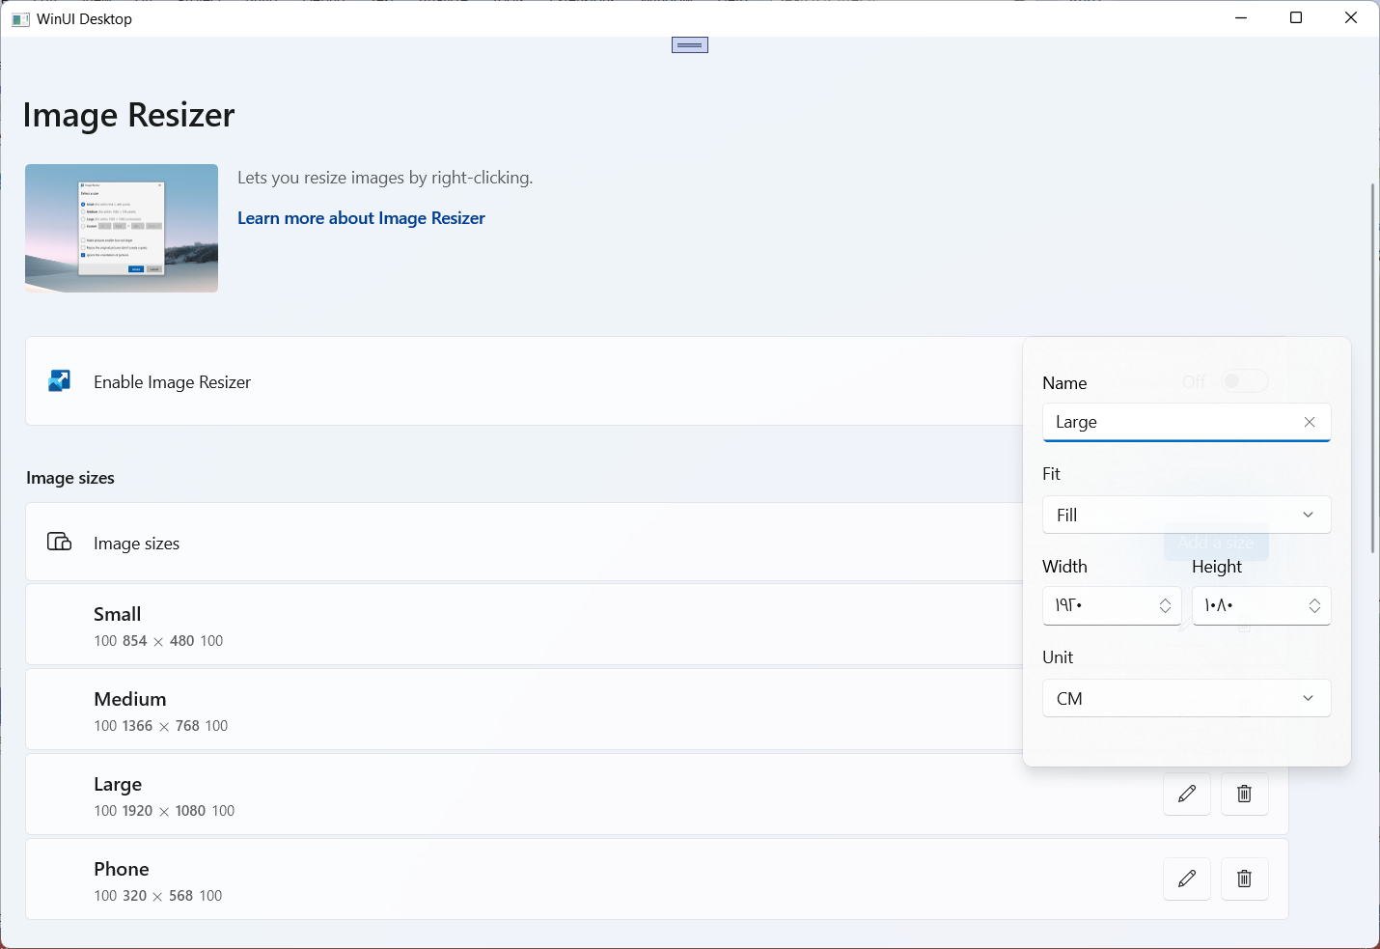Viewport: 1380px width, 949px height.
Task: Clear the Name field with the X icon
Action: [1310, 422]
